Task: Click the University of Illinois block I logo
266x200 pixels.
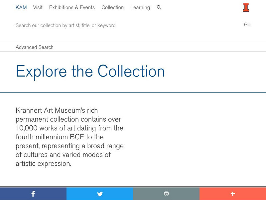Action: click(x=246, y=7)
